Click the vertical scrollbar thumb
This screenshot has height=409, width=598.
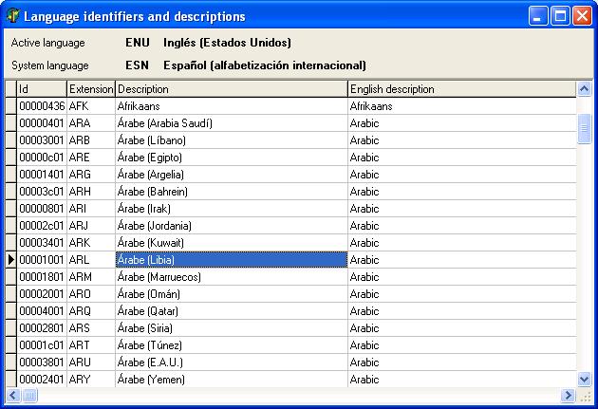click(x=584, y=128)
